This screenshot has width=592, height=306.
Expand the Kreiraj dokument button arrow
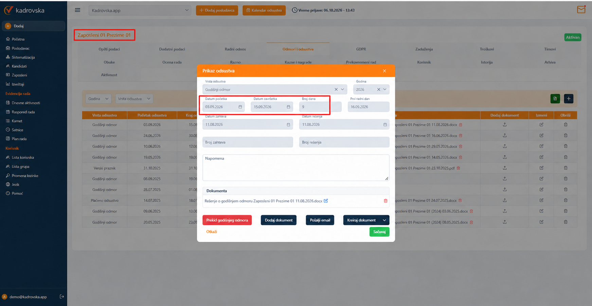[x=384, y=220]
